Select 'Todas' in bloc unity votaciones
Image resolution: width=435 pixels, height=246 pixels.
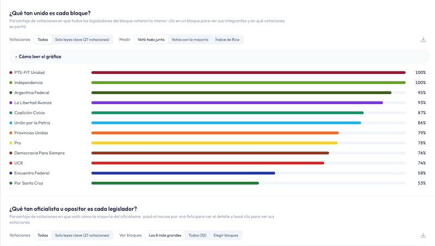click(x=43, y=40)
